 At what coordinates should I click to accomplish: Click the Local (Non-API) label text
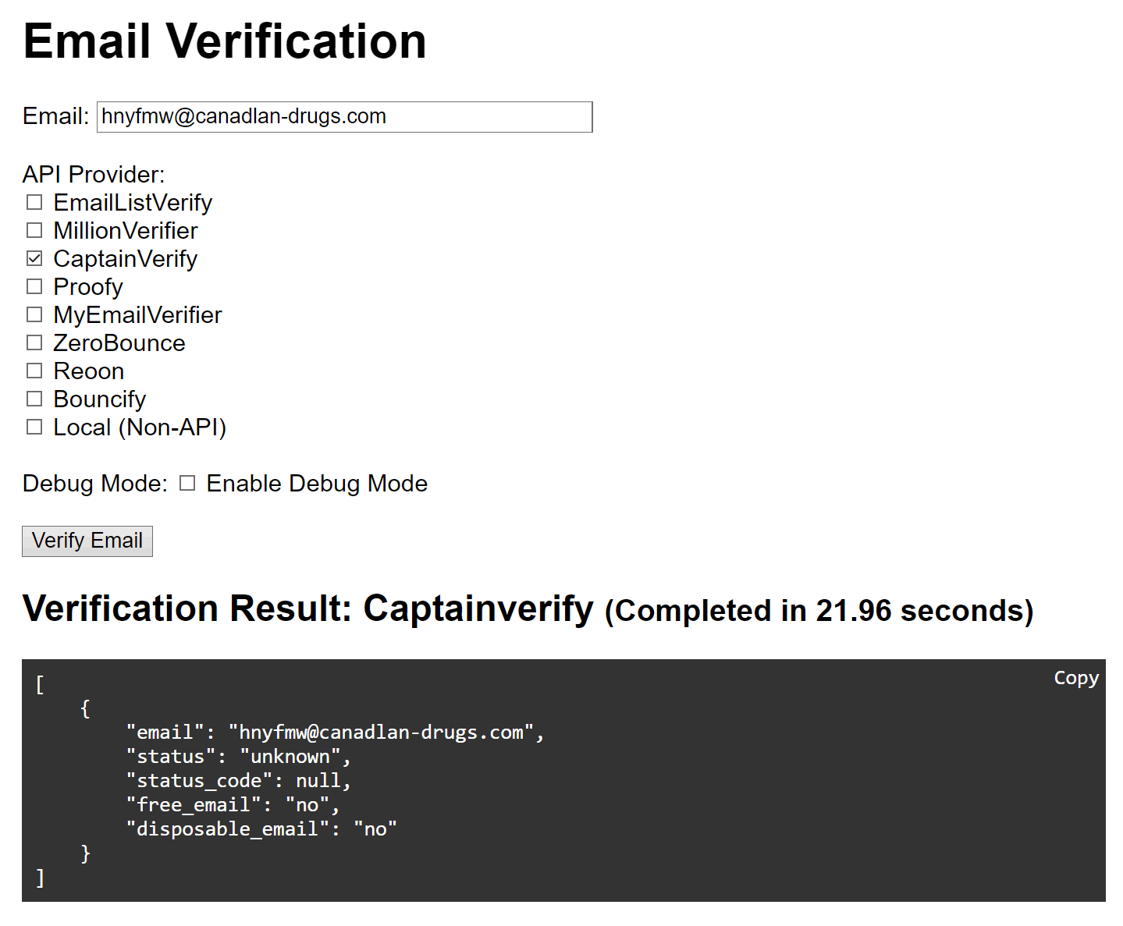[140, 428]
